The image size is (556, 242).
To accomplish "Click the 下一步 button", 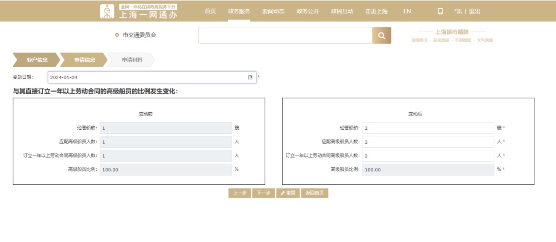I will (x=264, y=193).
